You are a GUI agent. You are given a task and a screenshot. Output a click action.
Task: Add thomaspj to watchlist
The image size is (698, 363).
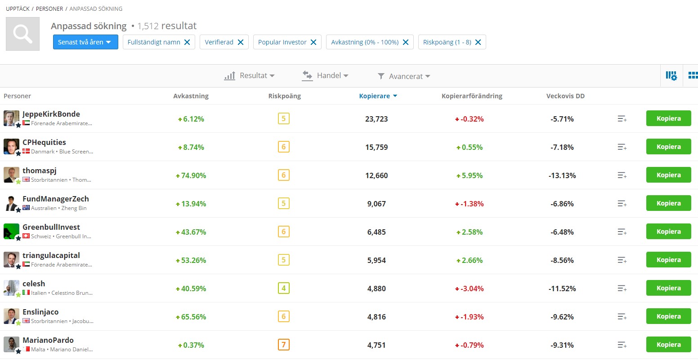click(622, 175)
